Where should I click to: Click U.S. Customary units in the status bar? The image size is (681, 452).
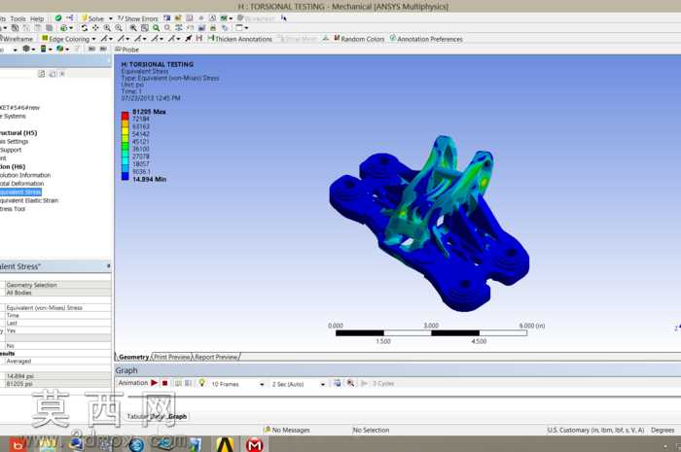coord(595,430)
